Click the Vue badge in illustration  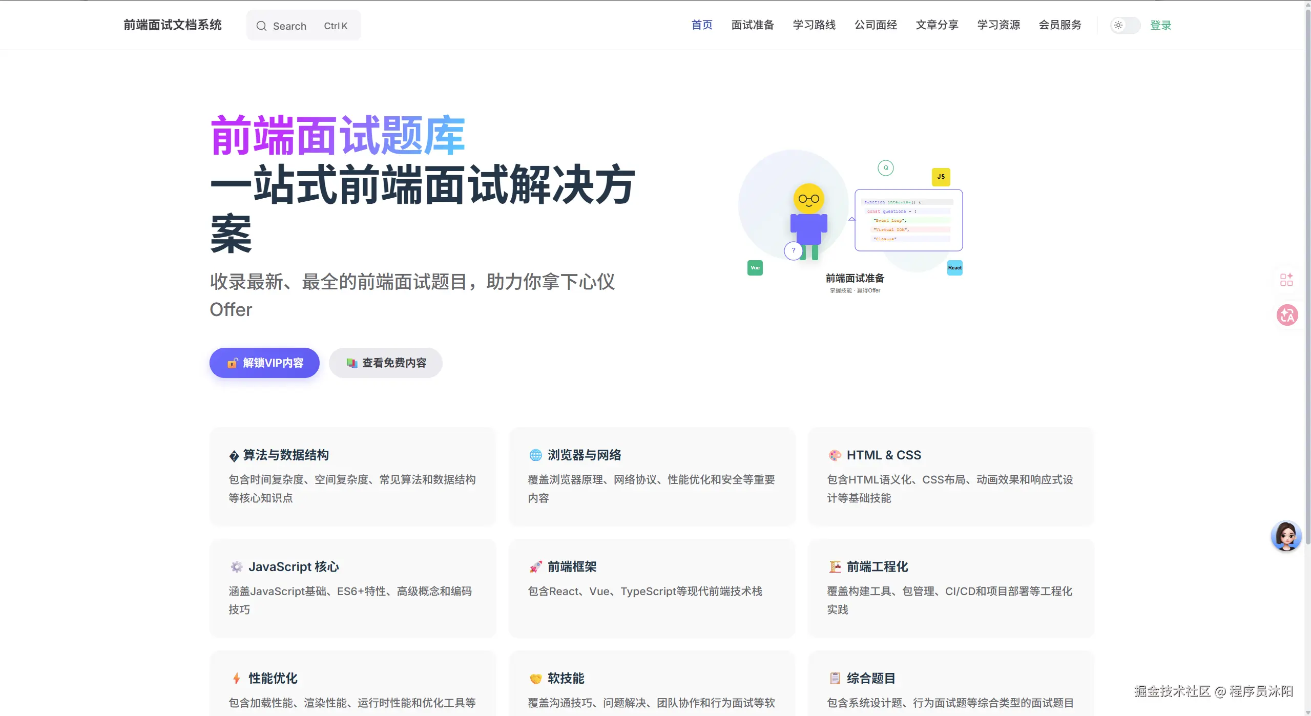tap(755, 268)
